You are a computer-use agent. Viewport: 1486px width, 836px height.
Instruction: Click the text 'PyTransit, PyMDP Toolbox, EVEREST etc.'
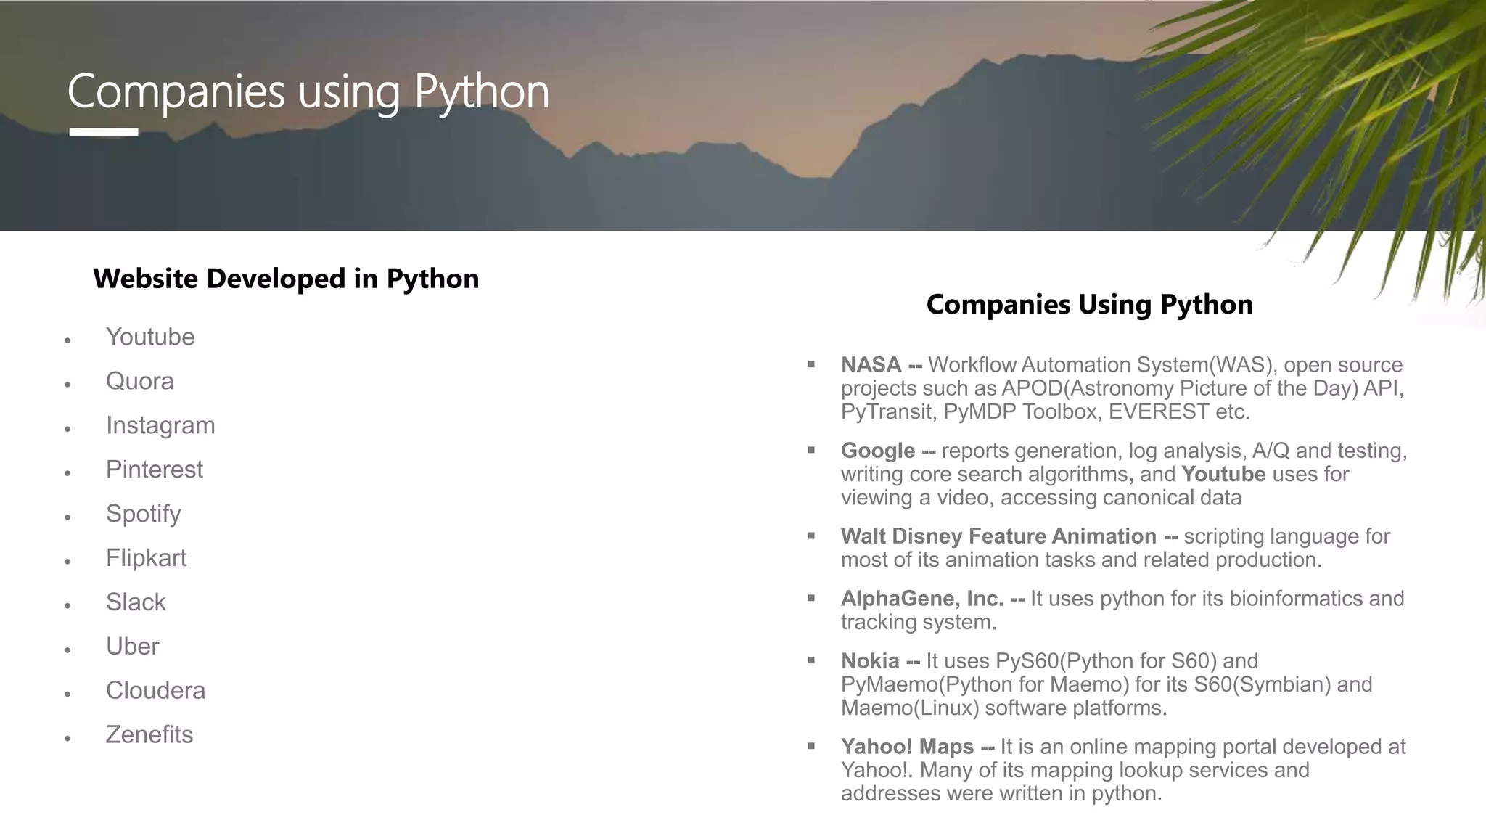click(1046, 412)
